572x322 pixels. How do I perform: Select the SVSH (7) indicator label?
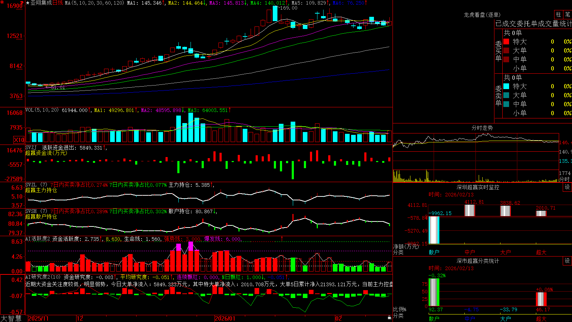pyautogui.click(x=36, y=211)
